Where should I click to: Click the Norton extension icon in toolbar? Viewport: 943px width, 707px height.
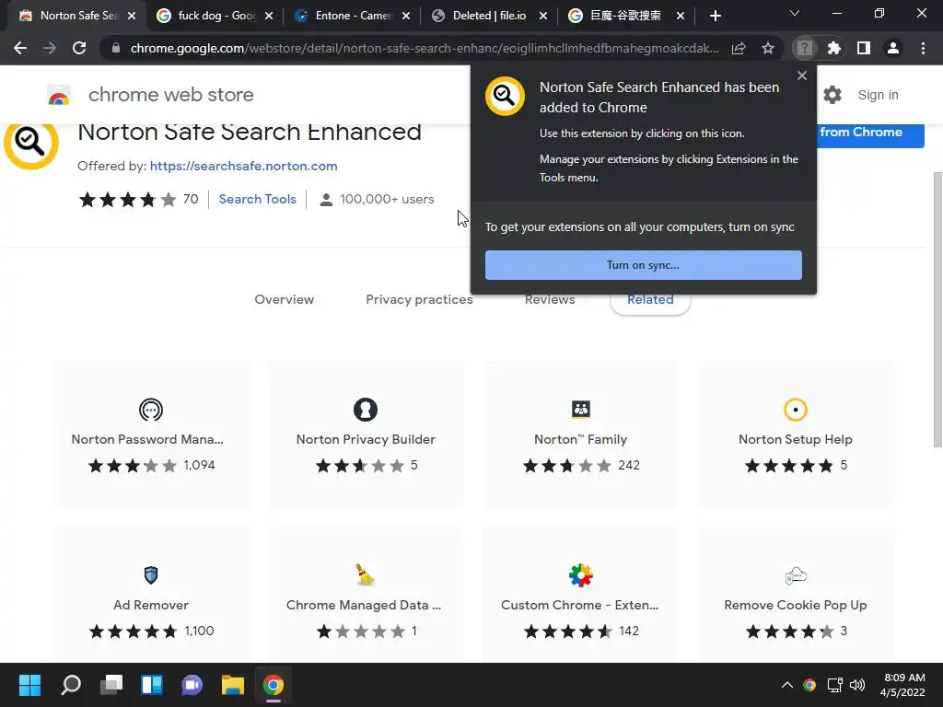[805, 48]
